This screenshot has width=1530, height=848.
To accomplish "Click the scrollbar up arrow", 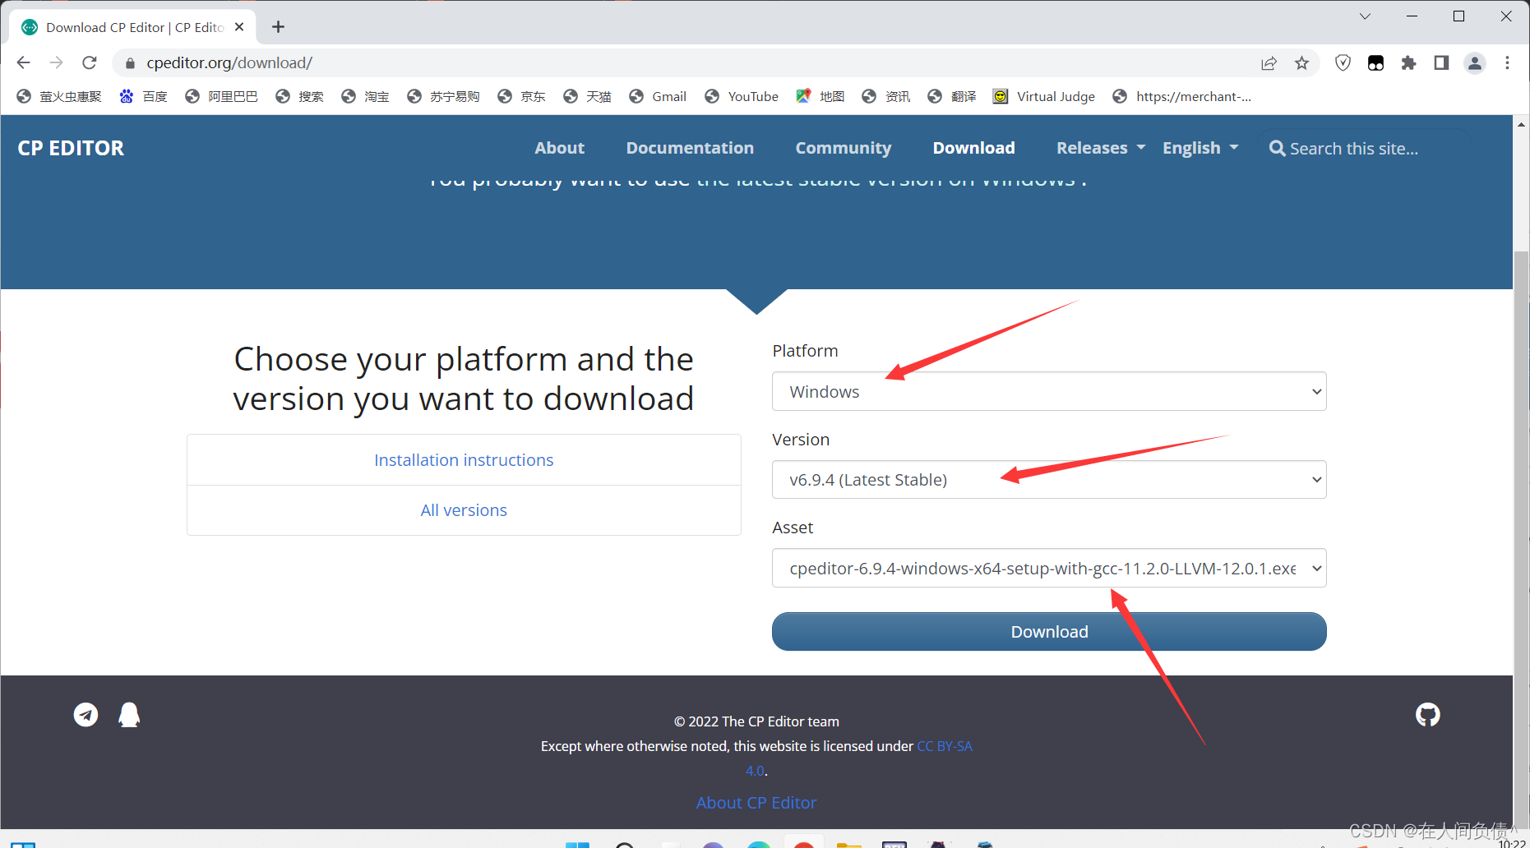I will point(1522,124).
